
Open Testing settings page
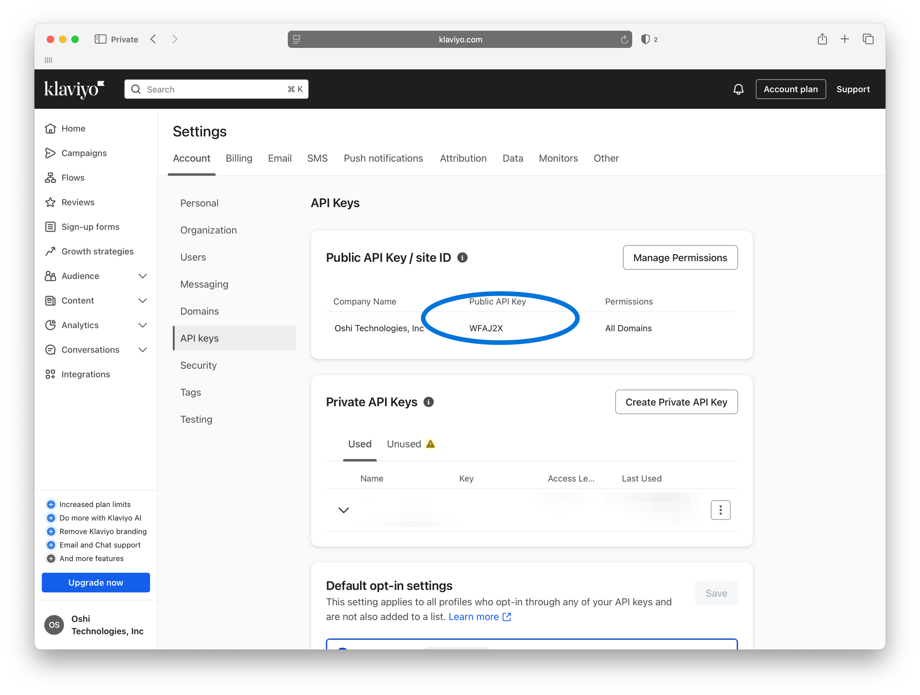pos(196,420)
